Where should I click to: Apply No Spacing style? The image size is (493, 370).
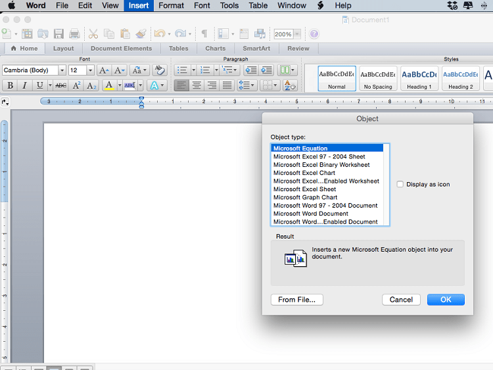coord(378,79)
